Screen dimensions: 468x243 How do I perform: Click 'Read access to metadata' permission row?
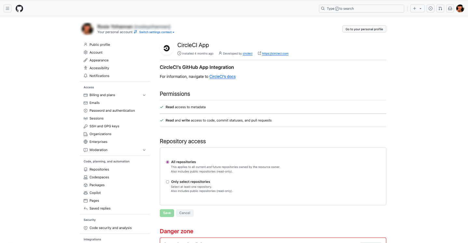click(x=273, y=107)
